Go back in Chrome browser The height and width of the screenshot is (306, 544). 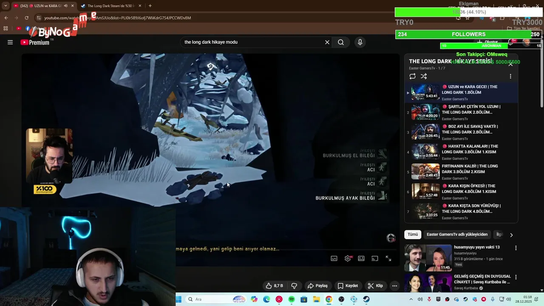(x=6, y=18)
